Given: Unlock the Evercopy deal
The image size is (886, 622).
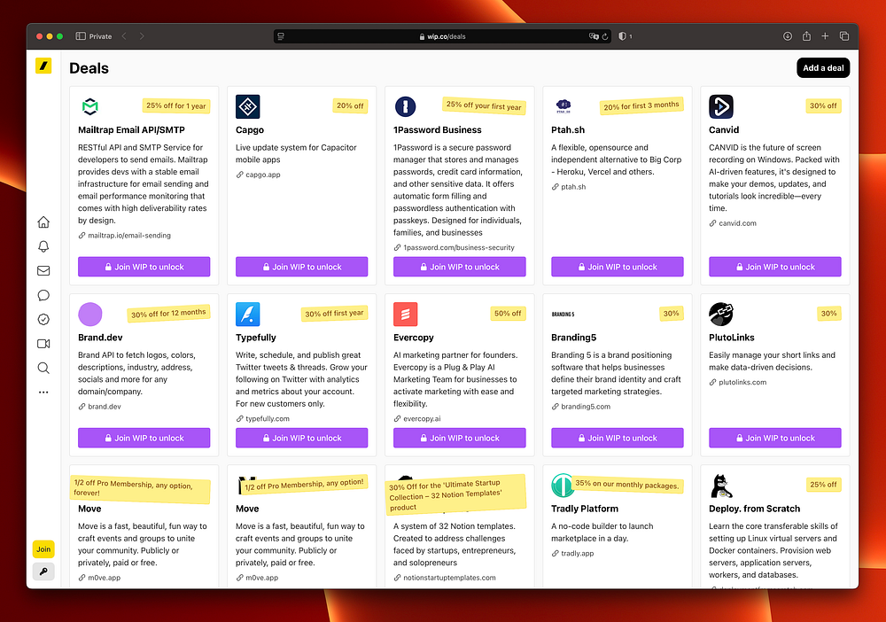Looking at the screenshot, I should tap(459, 438).
